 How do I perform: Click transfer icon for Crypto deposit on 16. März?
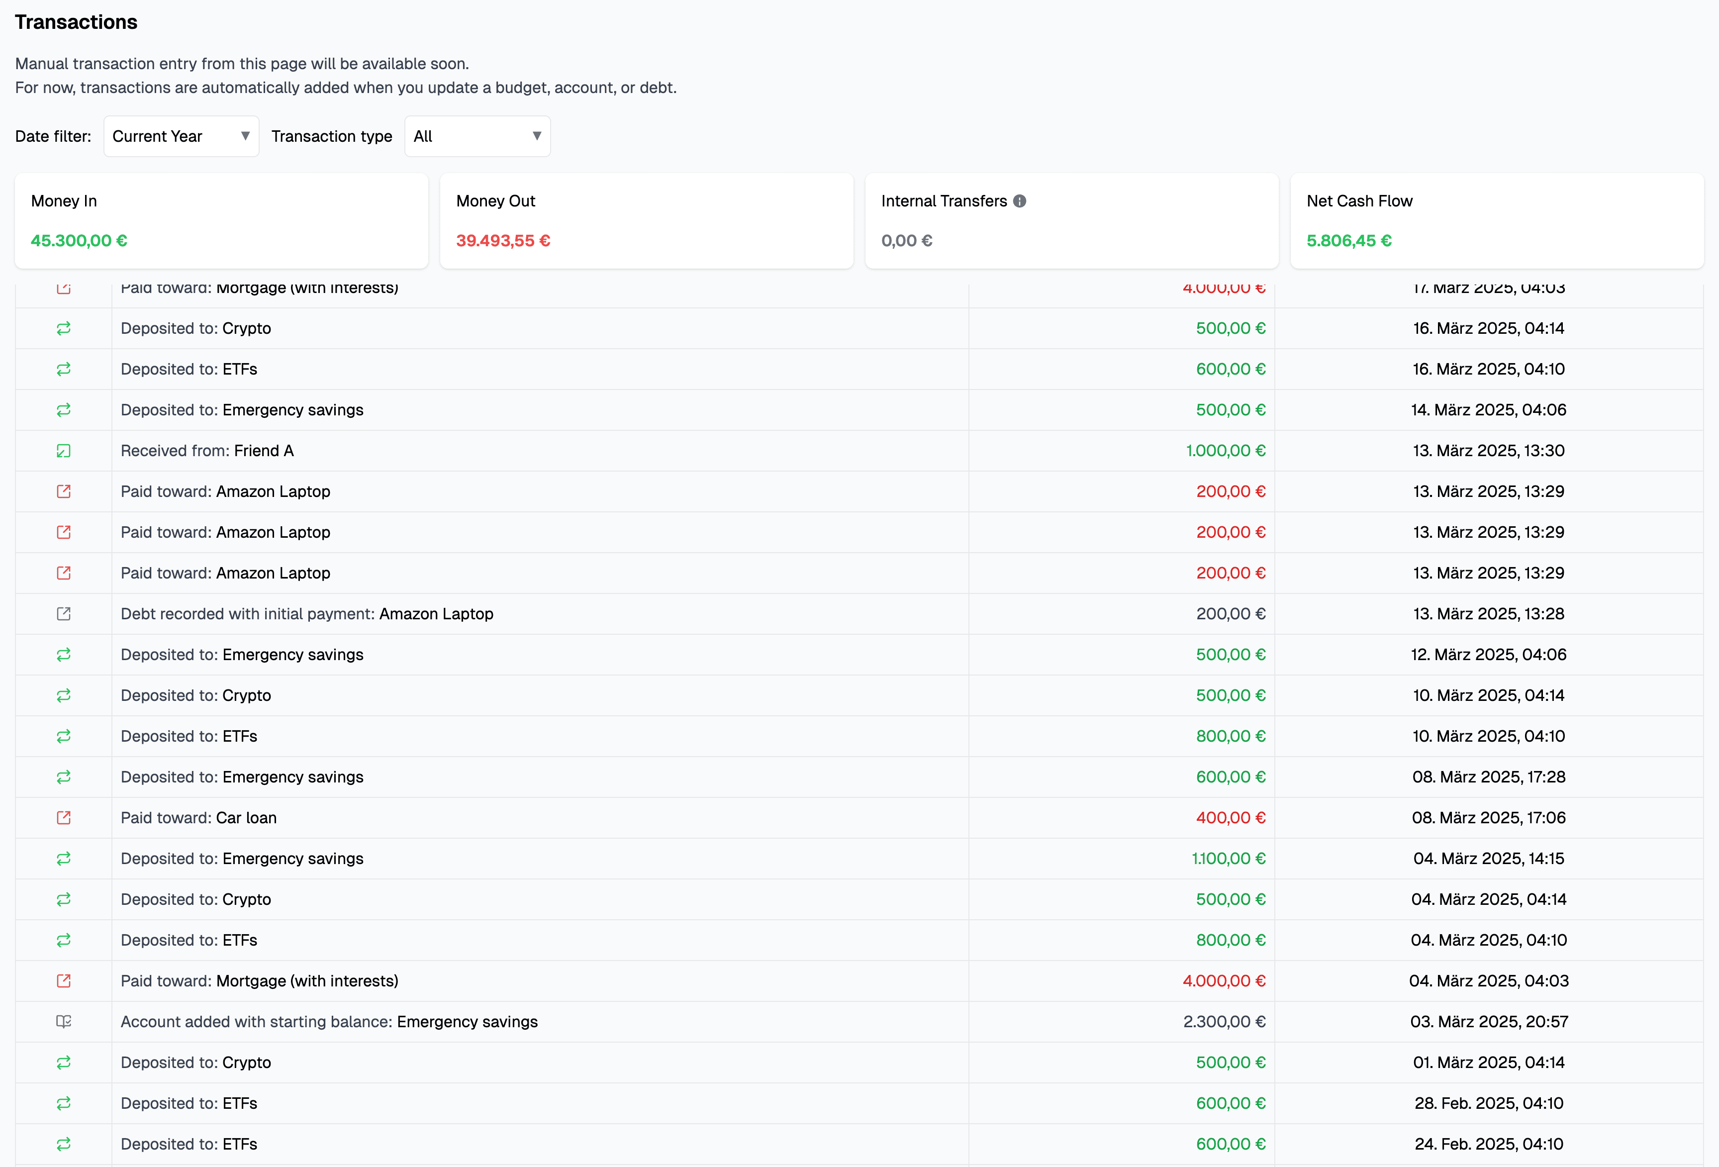point(64,328)
